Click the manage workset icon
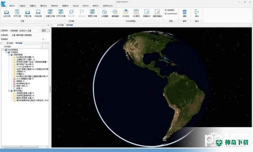This screenshot has width=253, height=152. pyautogui.click(x=92, y=13)
